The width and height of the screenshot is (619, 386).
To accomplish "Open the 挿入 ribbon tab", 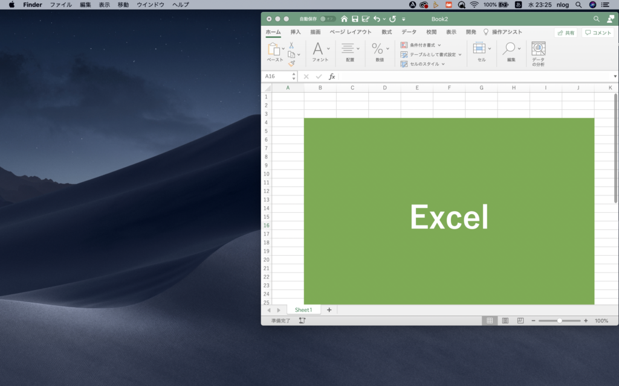I will click(295, 32).
